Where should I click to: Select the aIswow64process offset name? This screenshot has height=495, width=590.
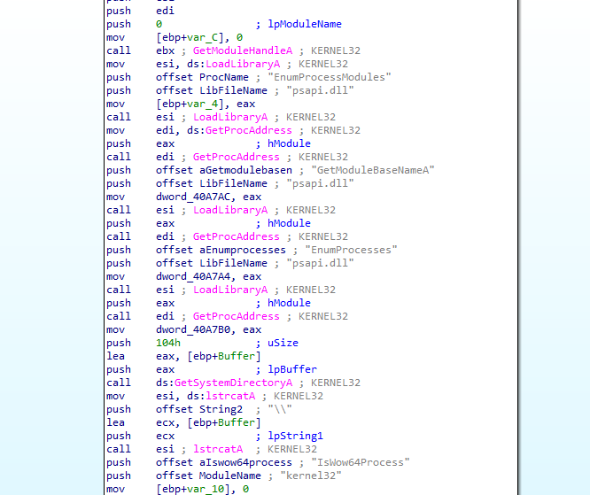point(245,462)
